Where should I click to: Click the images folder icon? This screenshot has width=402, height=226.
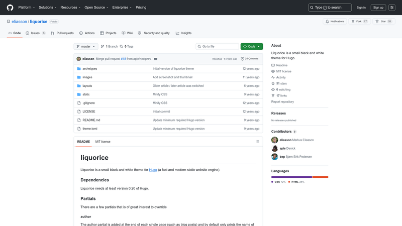click(79, 77)
